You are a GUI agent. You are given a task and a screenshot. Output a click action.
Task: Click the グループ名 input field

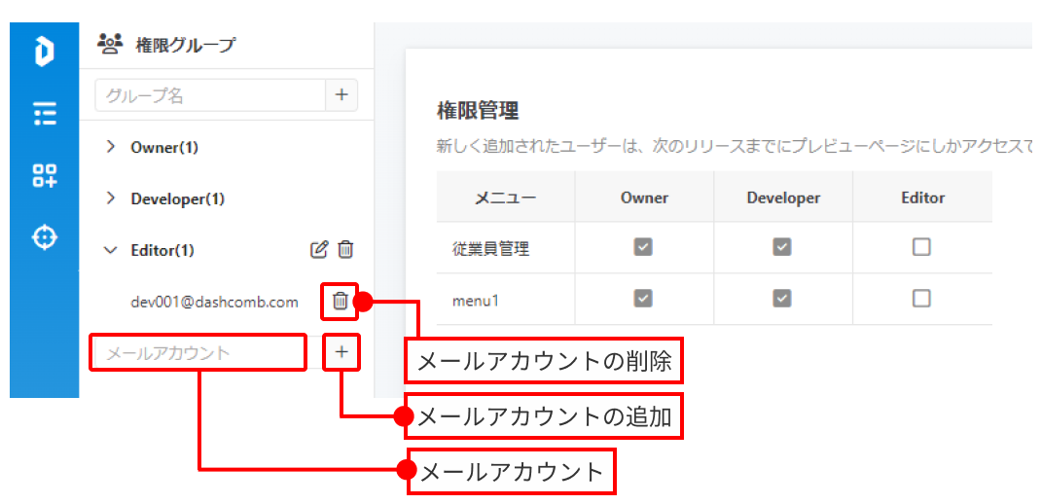tap(209, 95)
